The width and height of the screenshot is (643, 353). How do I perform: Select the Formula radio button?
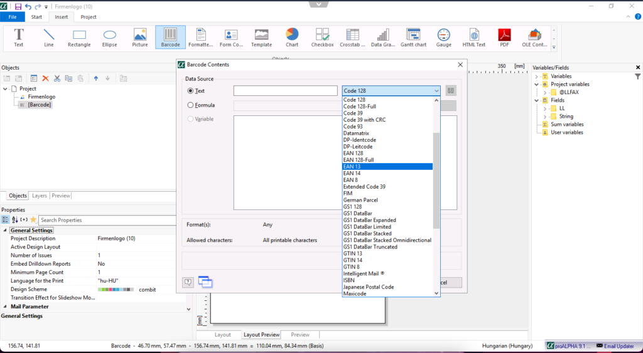(191, 105)
